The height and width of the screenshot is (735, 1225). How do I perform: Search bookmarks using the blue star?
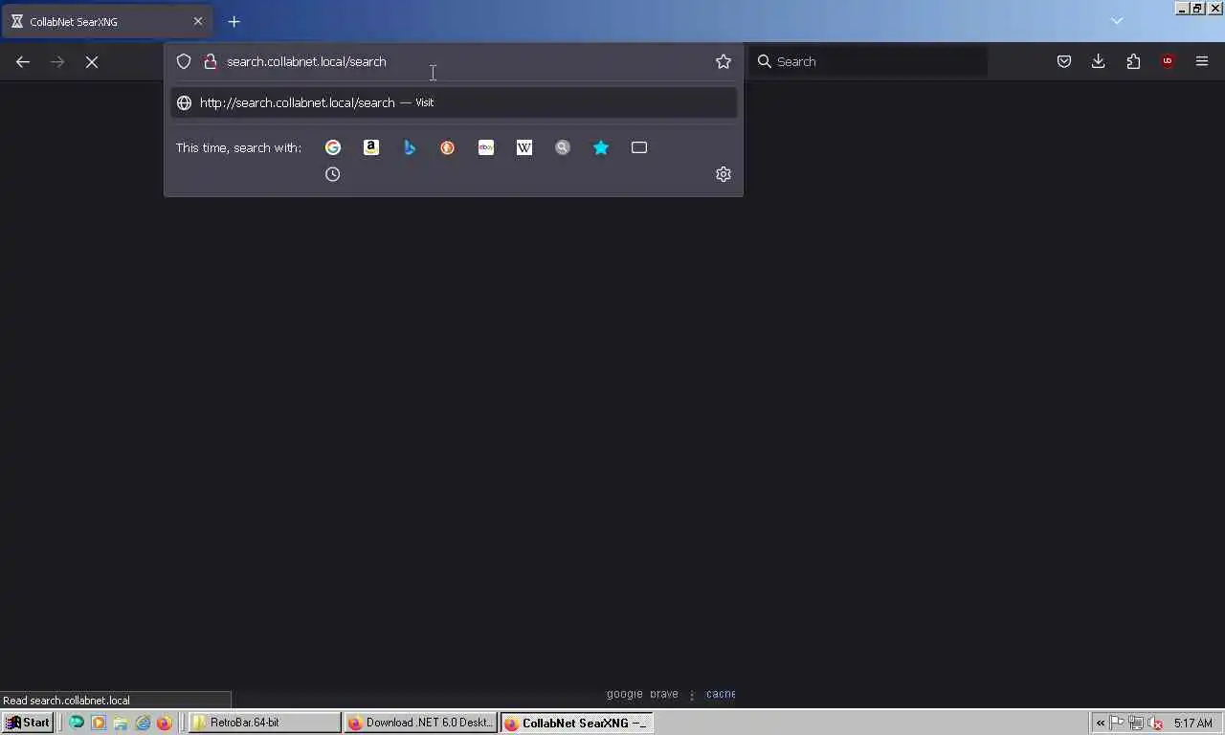(601, 147)
